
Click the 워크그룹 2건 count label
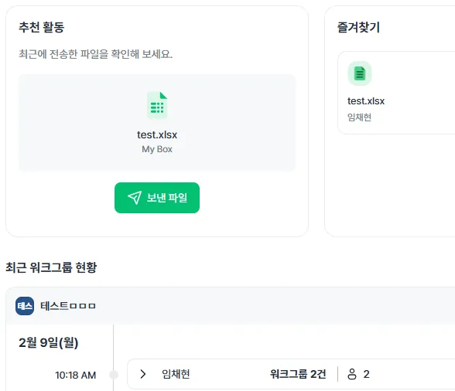(298, 374)
